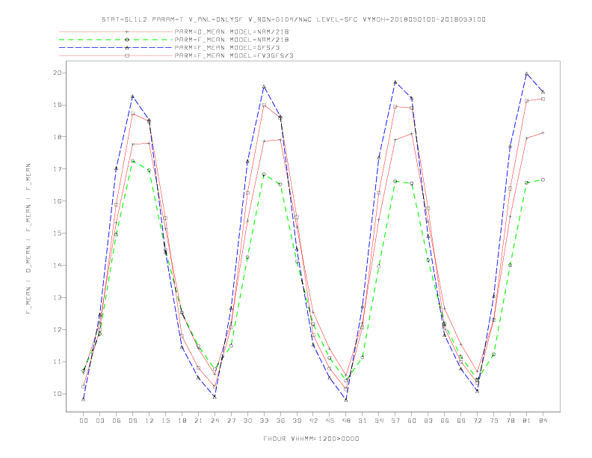592x458 pixels.
Task: Click y-axis tick label 13
Action: [58, 297]
